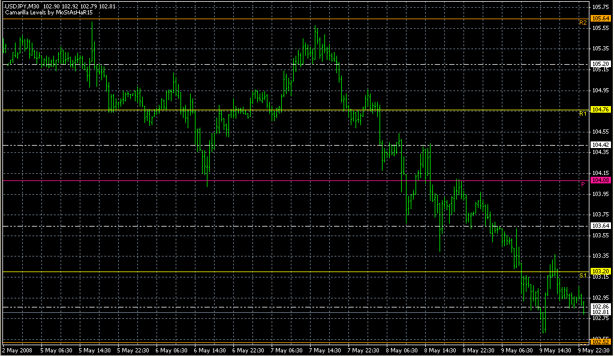Click the 102.86 level price tag
This screenshot has width=614, height=356.
pyautogui.click(x=600, y=306)
